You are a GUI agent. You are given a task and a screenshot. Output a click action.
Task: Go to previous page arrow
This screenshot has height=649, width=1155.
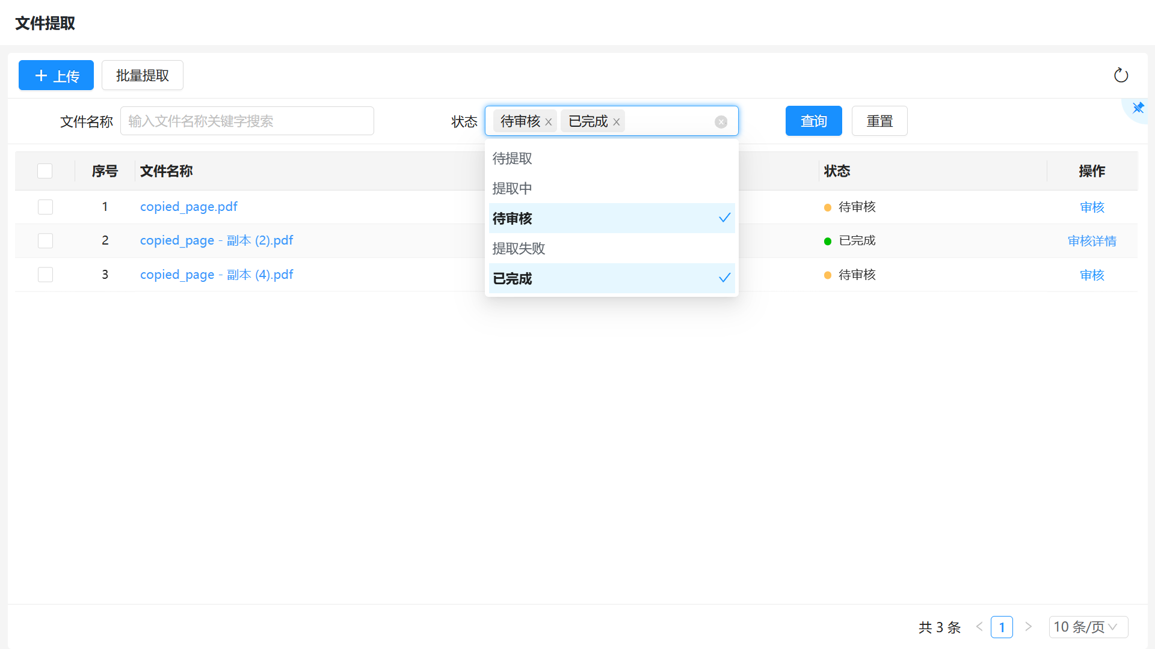point(979,627)
